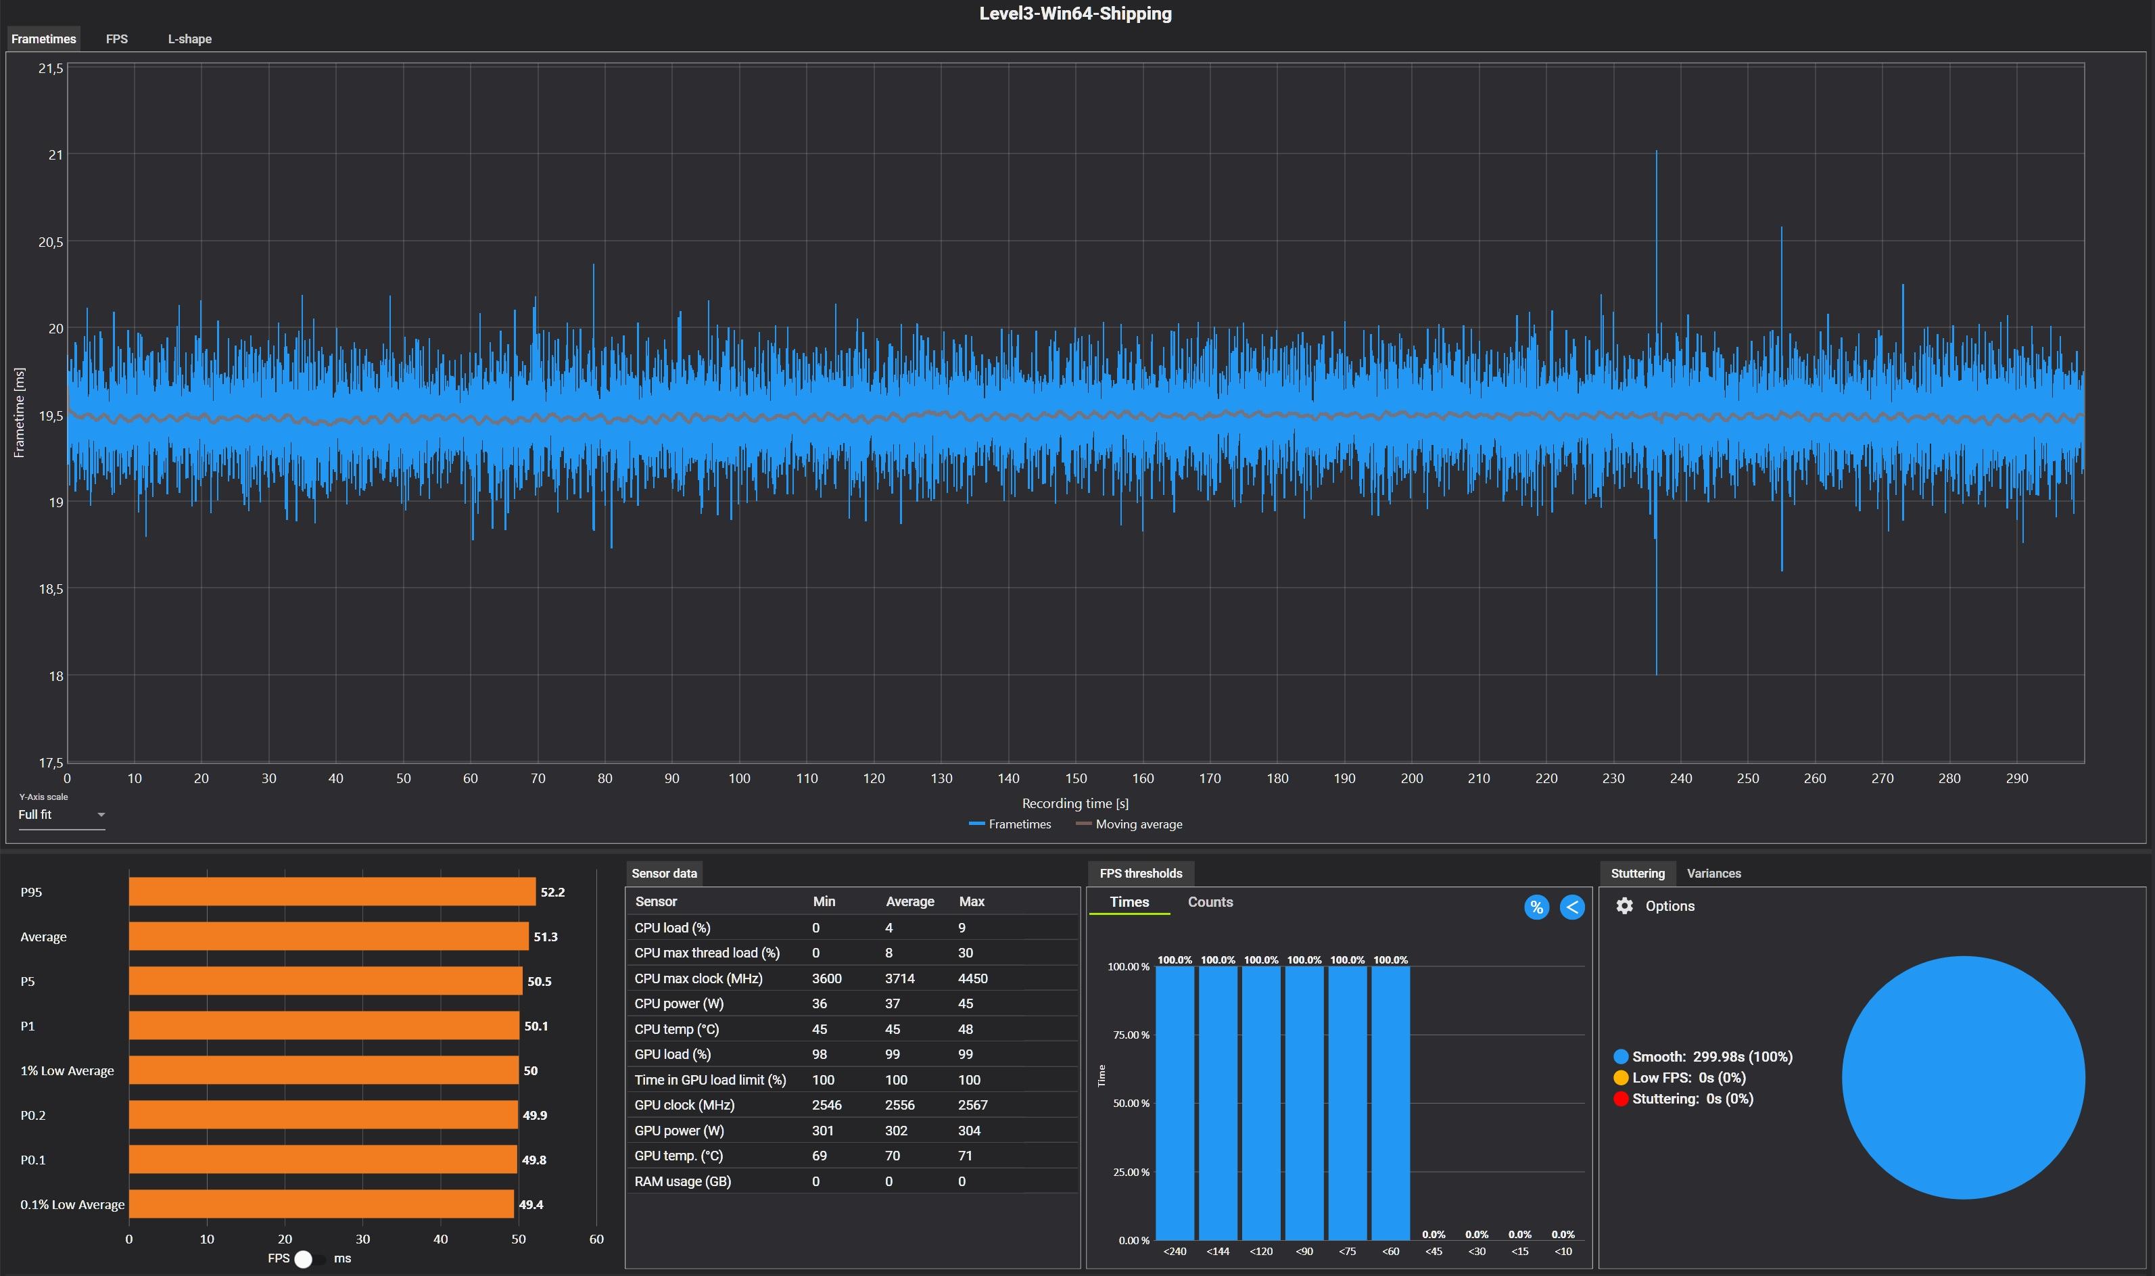Click the Smooth: 299.98s (100%) label

coord(1712,1057)
